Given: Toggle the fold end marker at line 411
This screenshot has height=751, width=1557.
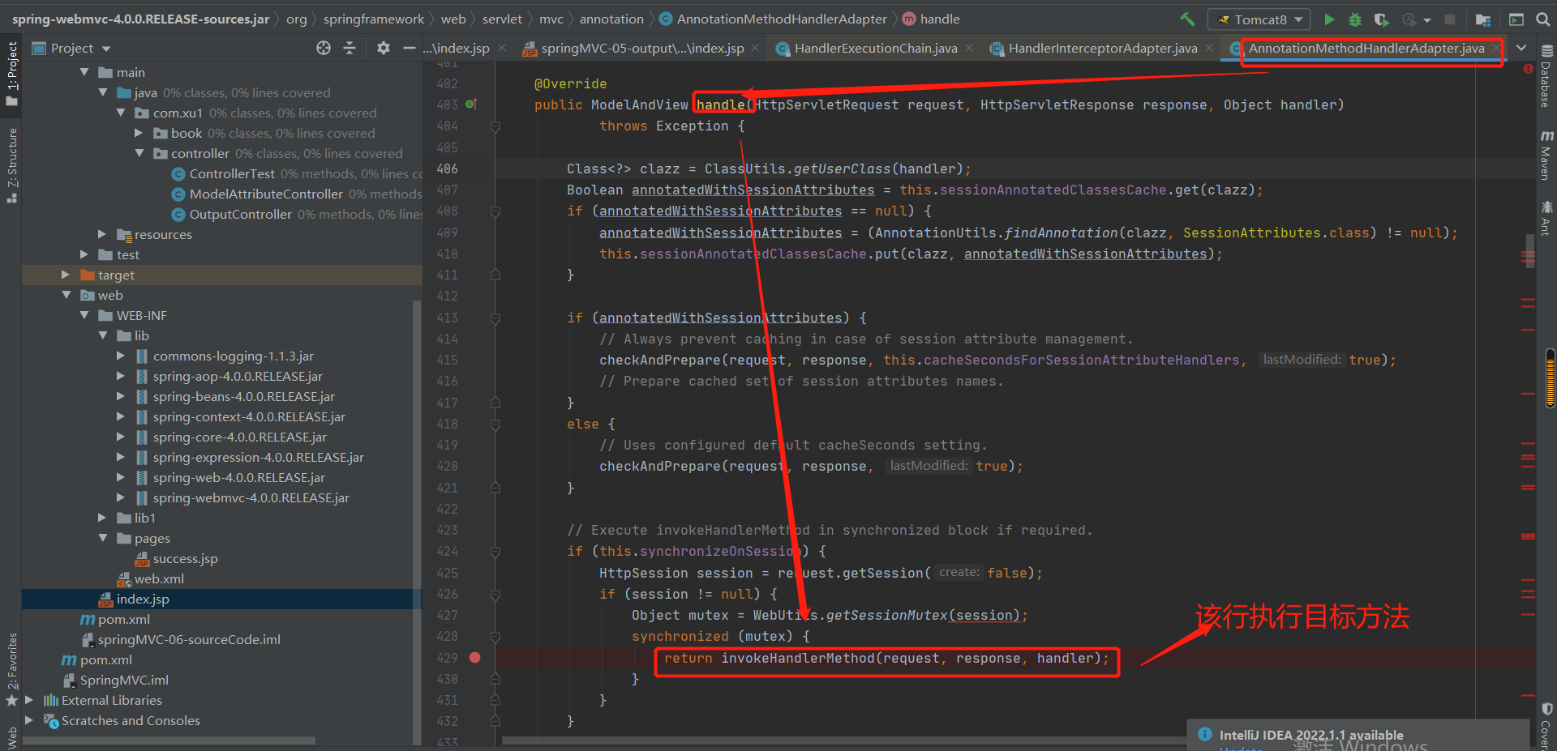Looking at the screenshot, I should coord(495,275).
